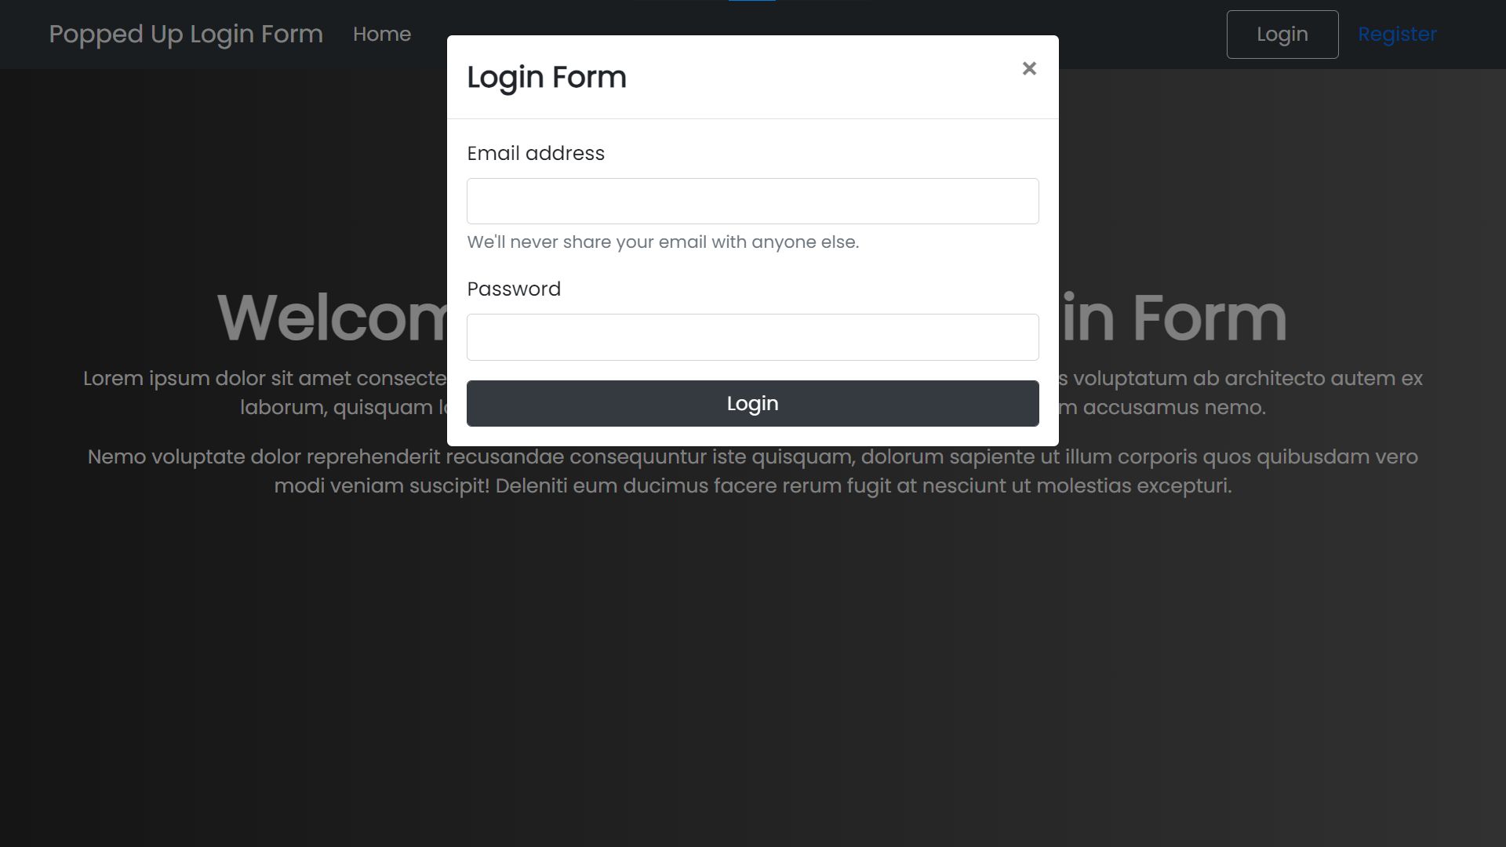Focus the Email address input field
1506x847 pixels.
tap(753, 201)
